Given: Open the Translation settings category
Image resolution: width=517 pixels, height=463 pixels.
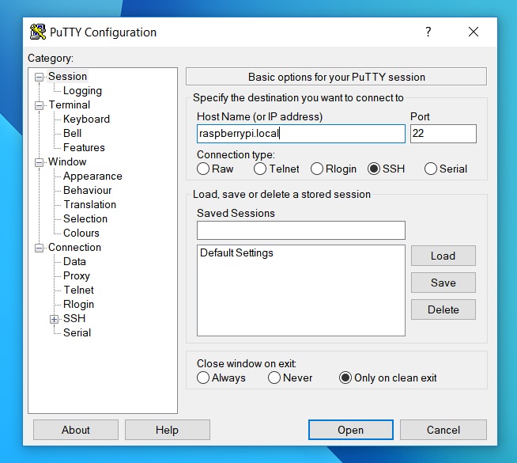Looking at the screenshot, I should coord(89,204).
